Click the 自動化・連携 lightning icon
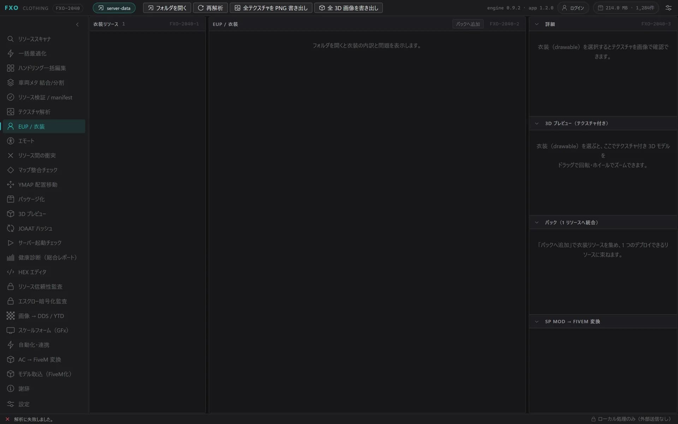Viewport: 678px width, 424px height. [11, 345]
